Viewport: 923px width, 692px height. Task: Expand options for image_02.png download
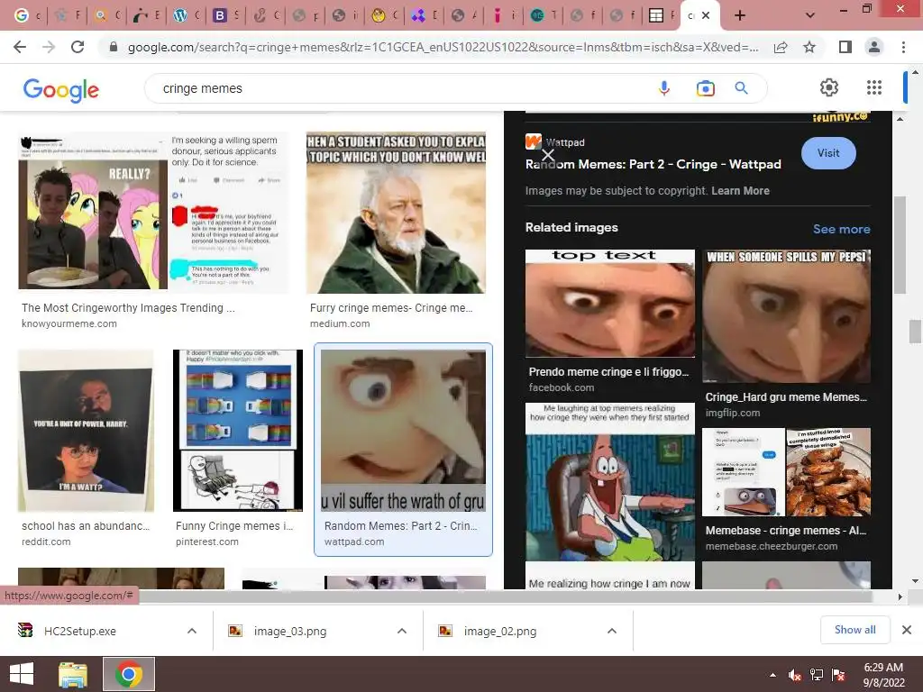click(612, 631)
